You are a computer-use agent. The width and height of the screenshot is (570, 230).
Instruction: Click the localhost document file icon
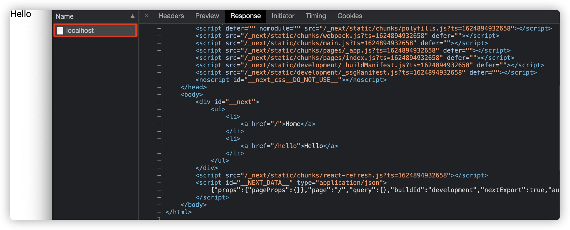pos(60,31)
